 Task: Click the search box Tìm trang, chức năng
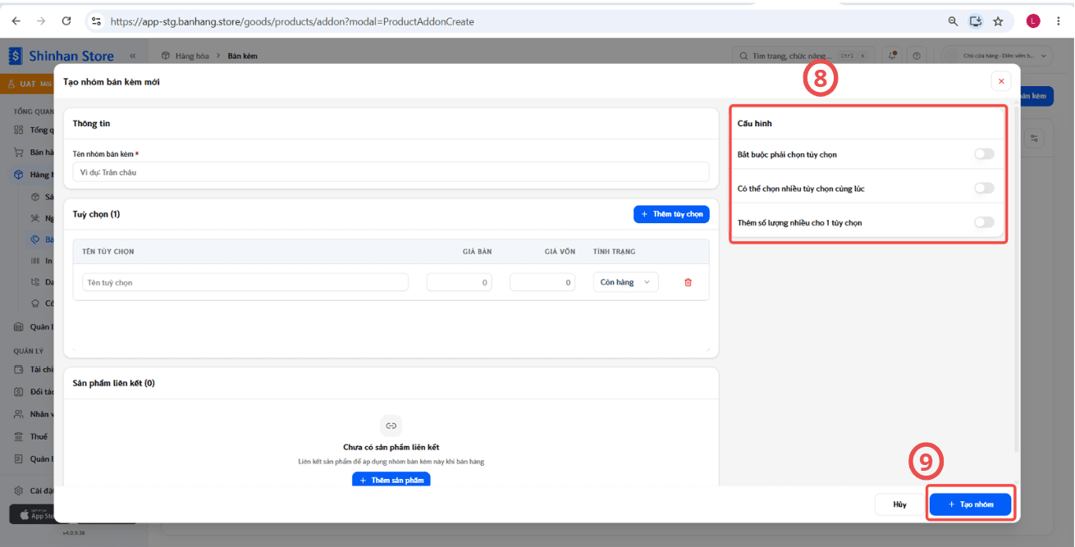tap(805, 56)
